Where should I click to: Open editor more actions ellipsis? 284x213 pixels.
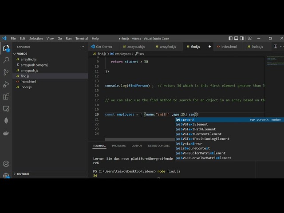pyautogui.click(x=282, y=47)
